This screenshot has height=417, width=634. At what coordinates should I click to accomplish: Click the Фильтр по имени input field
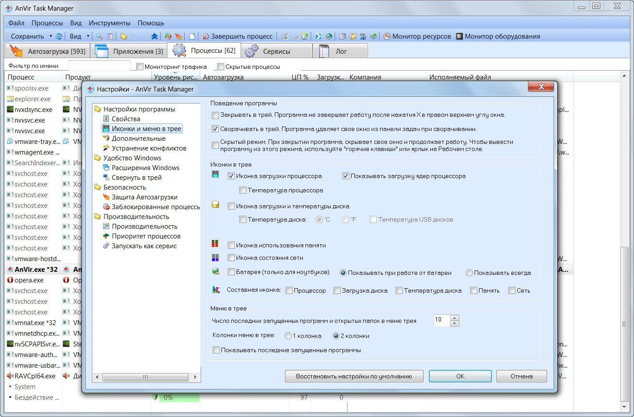(x=99, y=66)
